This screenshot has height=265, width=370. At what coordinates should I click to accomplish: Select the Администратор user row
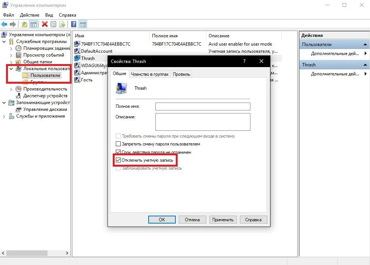click(91, 73)
